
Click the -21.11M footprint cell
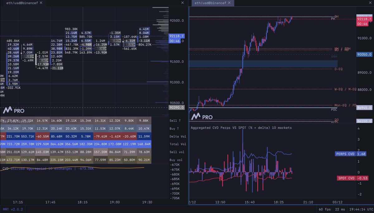click(x=57, y=68)
